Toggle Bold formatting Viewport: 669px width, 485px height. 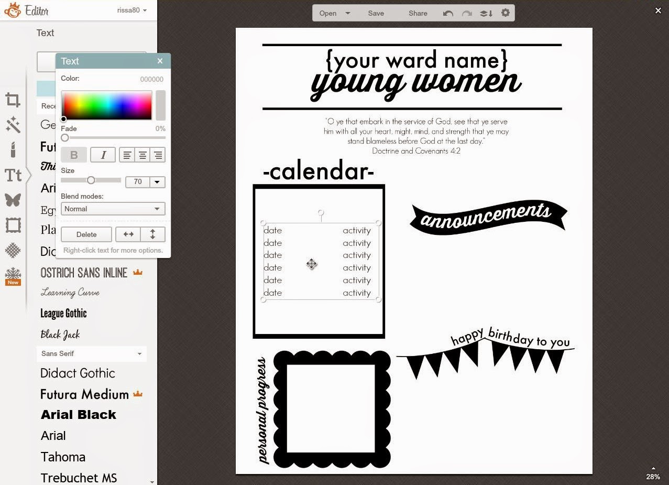pyautogui.click(x=74, y=155)
